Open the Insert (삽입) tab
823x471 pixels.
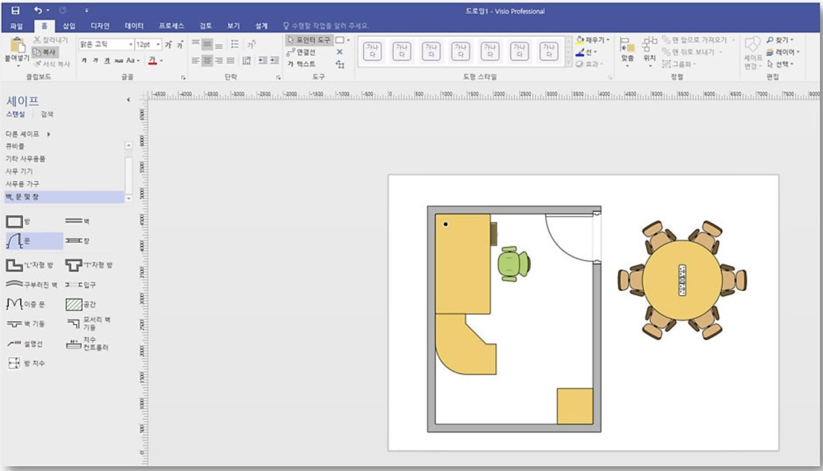click(69, 26)
